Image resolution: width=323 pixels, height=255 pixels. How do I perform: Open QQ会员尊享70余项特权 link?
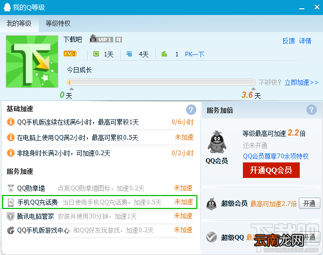coord(276,156)
